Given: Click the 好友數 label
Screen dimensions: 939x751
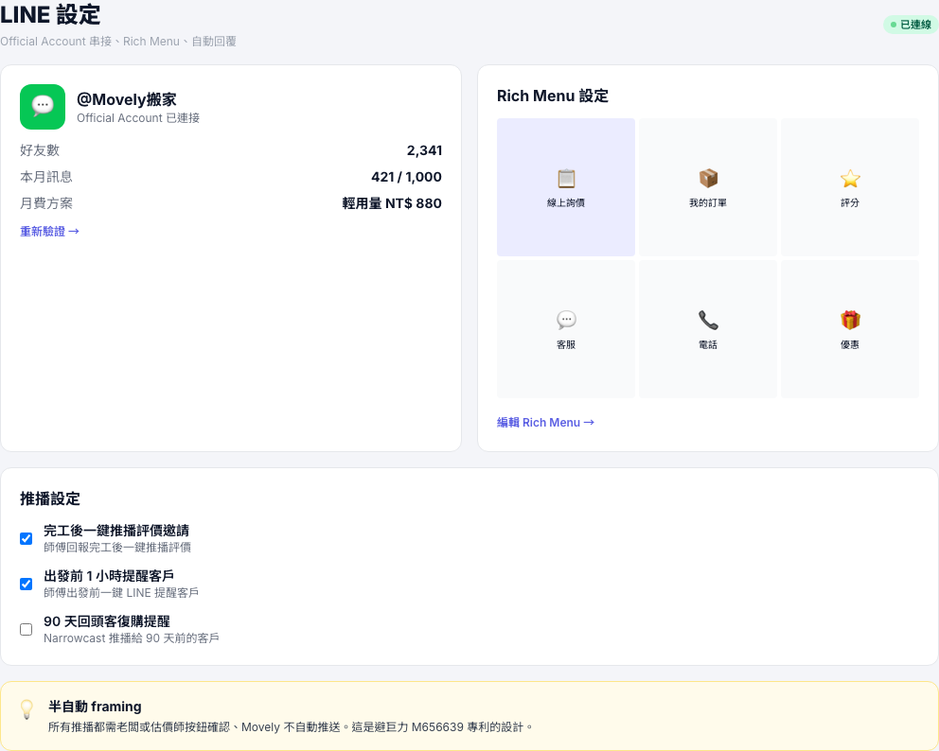Looking at the screenshot, I should (x=40, y=150).
